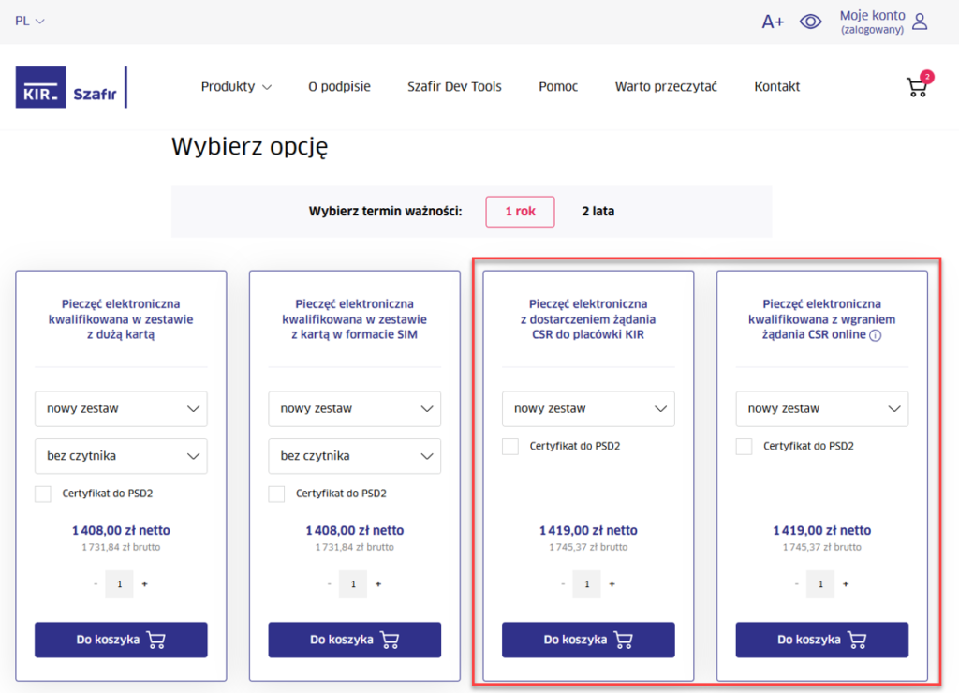This screenshot has width=959, height=693.
Task: Decrease quantity in the CSR online card
Action: click(797, 584)
